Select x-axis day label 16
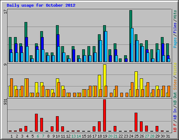The width and height of the screenshot is (179, 140). pos(89,136)
